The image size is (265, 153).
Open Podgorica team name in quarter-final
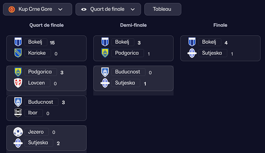[40, 72]
